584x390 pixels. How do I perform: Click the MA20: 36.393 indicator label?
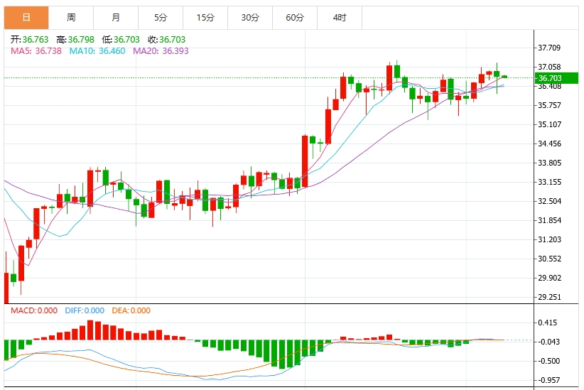(x=161, y=51)
